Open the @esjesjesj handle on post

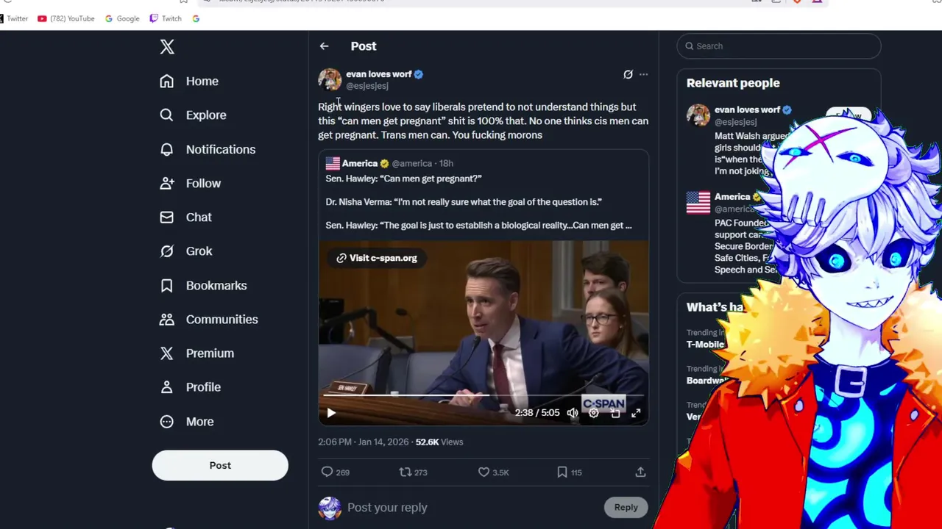click(367, 86)
